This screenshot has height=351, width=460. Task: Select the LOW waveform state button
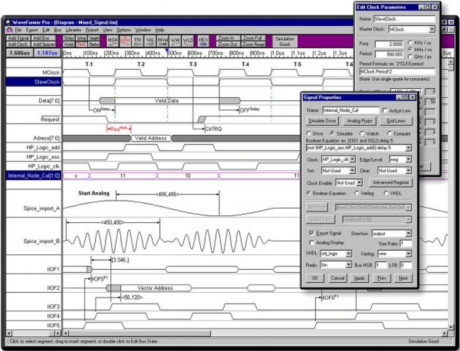[x=126, y=41]
